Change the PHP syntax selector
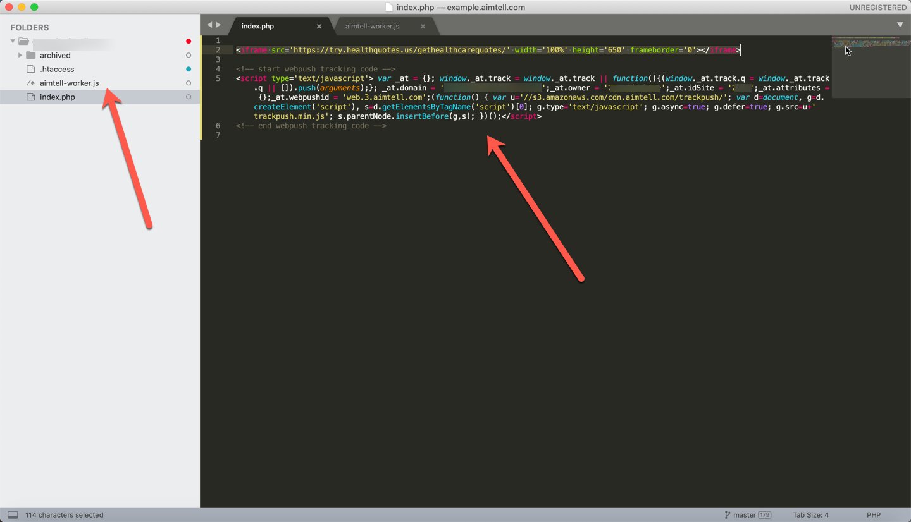Viewport: 911px width, 522px height. pos(873,515)
